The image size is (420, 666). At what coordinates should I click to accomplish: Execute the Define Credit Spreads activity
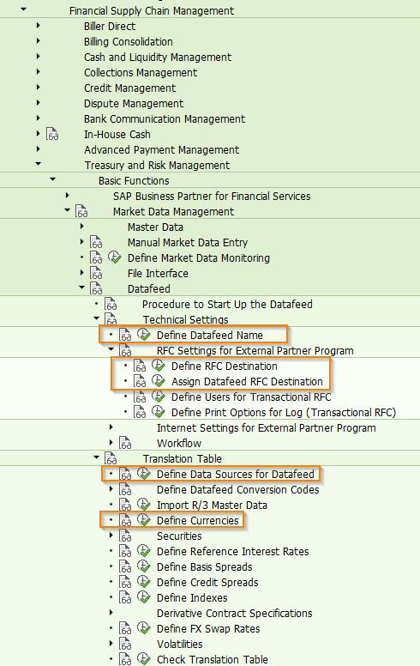pos(144,582)
